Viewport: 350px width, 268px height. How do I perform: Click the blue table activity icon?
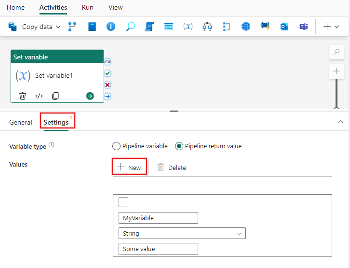coord(169,27)
